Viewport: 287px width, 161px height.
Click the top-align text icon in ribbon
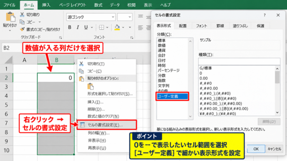(140, 17)
